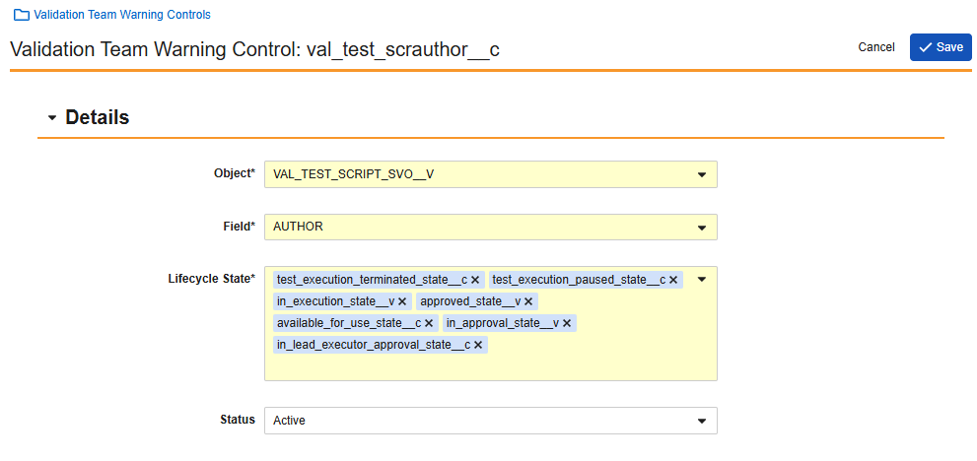Open the Field dropdown arrow
Screen dimensions: 977x461
pyautogui.click(x=701, y=228)
